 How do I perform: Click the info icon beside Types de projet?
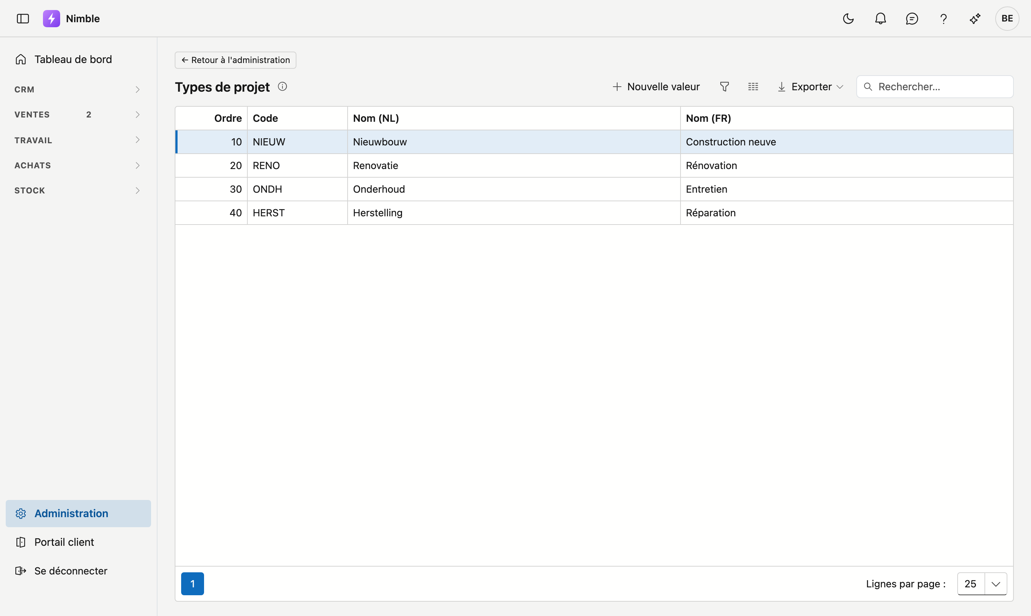tap(282, 86)
